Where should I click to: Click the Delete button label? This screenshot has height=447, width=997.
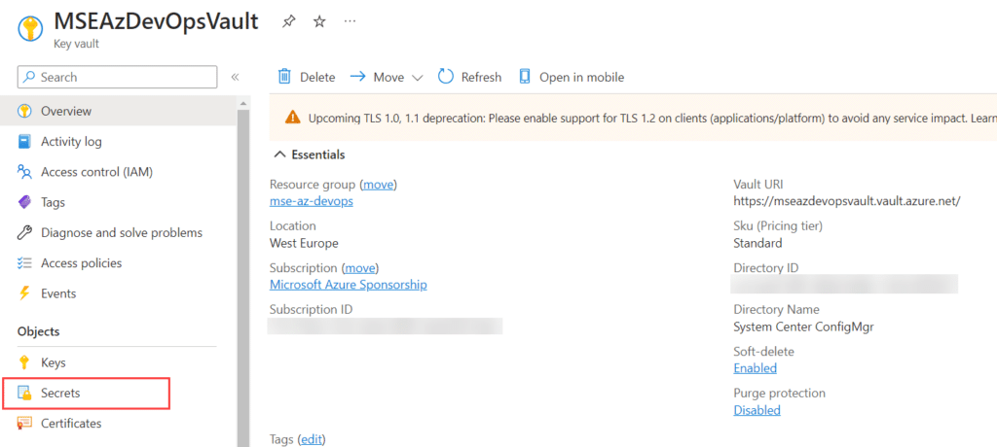pyautogui.click(x=317, y=78)
